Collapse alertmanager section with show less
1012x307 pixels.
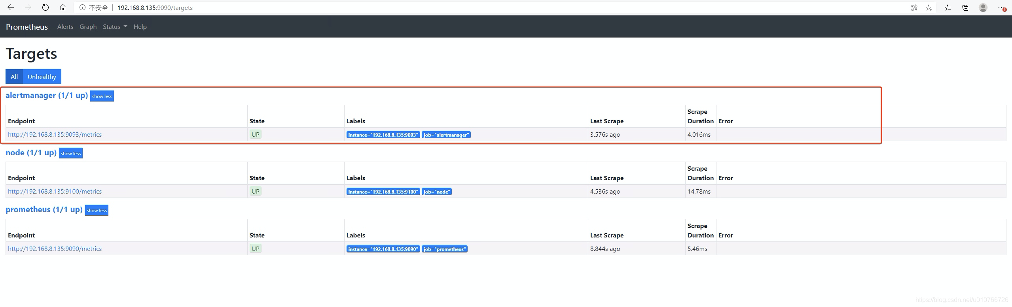coord(102,96)
